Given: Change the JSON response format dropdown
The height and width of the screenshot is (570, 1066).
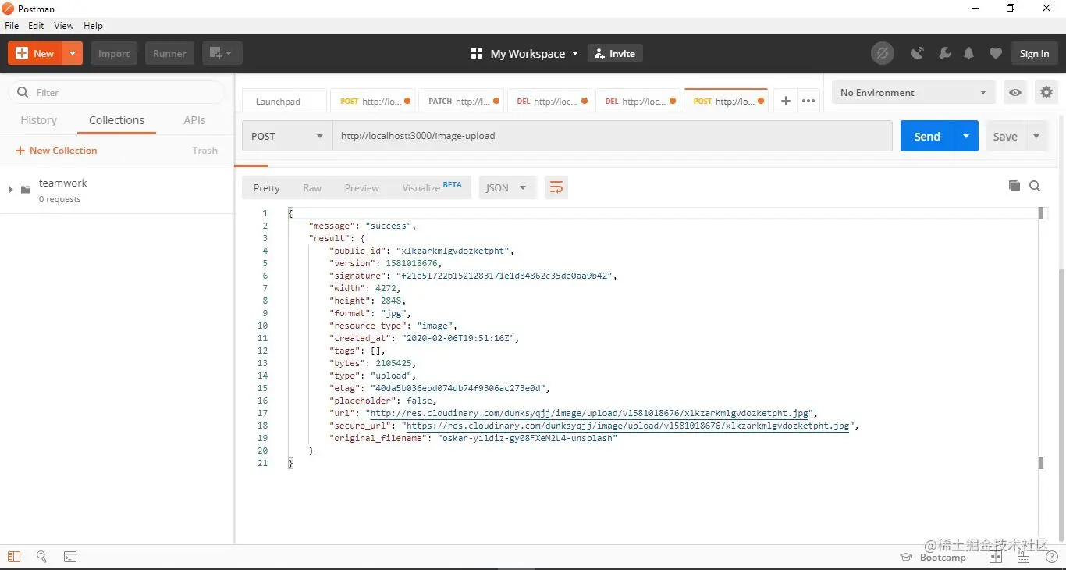Looking at the screenshot, I should [x=506, y=187].
